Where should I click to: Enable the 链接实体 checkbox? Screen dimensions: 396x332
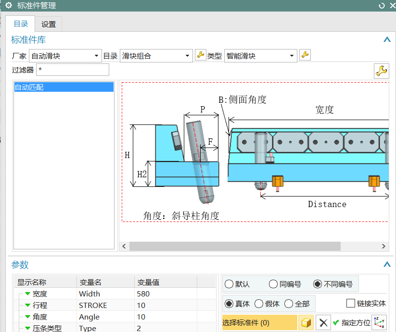[351, 303]
